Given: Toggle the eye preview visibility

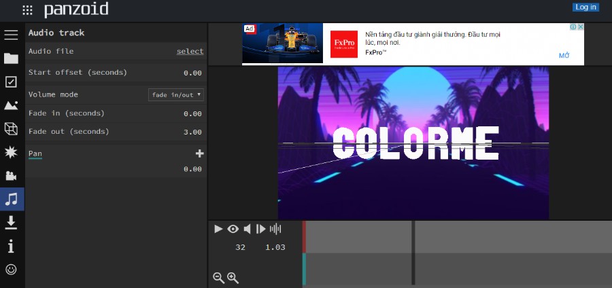Looking at the screenshot, I should click(233, 229).
